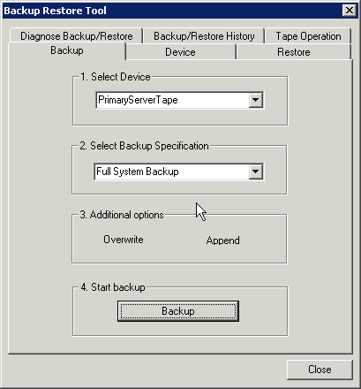
Task: Select the Backup tab
Action: [67, 50]
